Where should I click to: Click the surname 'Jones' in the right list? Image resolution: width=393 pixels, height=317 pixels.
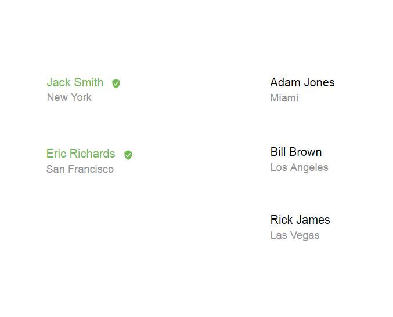319,82
